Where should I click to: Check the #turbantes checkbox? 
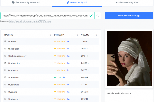coord(5,85)
